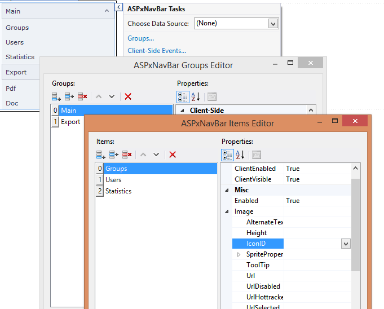Click Pdf item in the nav bar preview

click(11, 89)
